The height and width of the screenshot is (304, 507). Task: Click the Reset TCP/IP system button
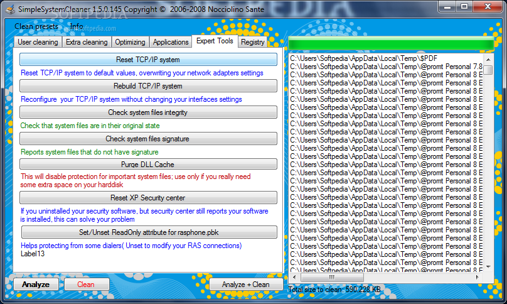click(x=148, y=60)
